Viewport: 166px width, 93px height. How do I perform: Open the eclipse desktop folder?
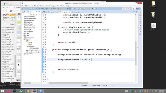pyautogui.click(x=154, y=15)
